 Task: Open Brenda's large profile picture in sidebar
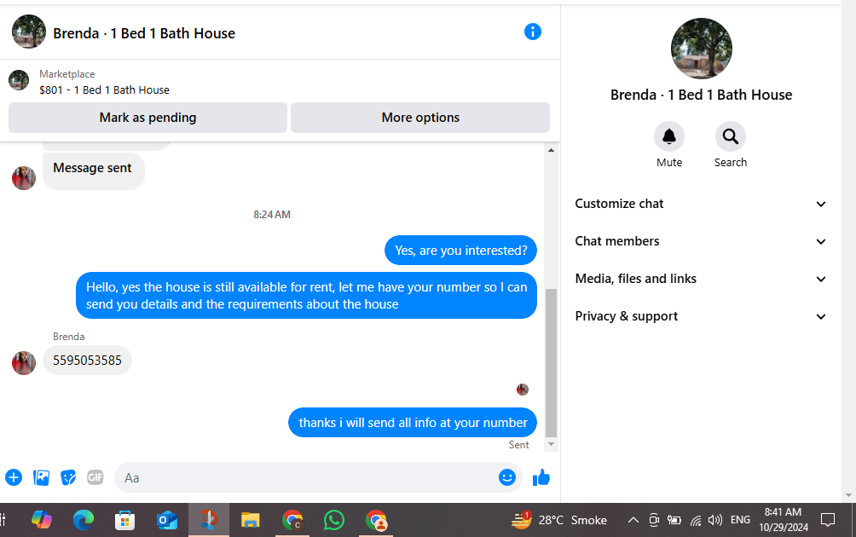pos(701,49)
